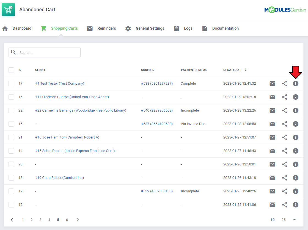
Task: Tick the checkbox for cart ID 17
Action: (11, 84)
